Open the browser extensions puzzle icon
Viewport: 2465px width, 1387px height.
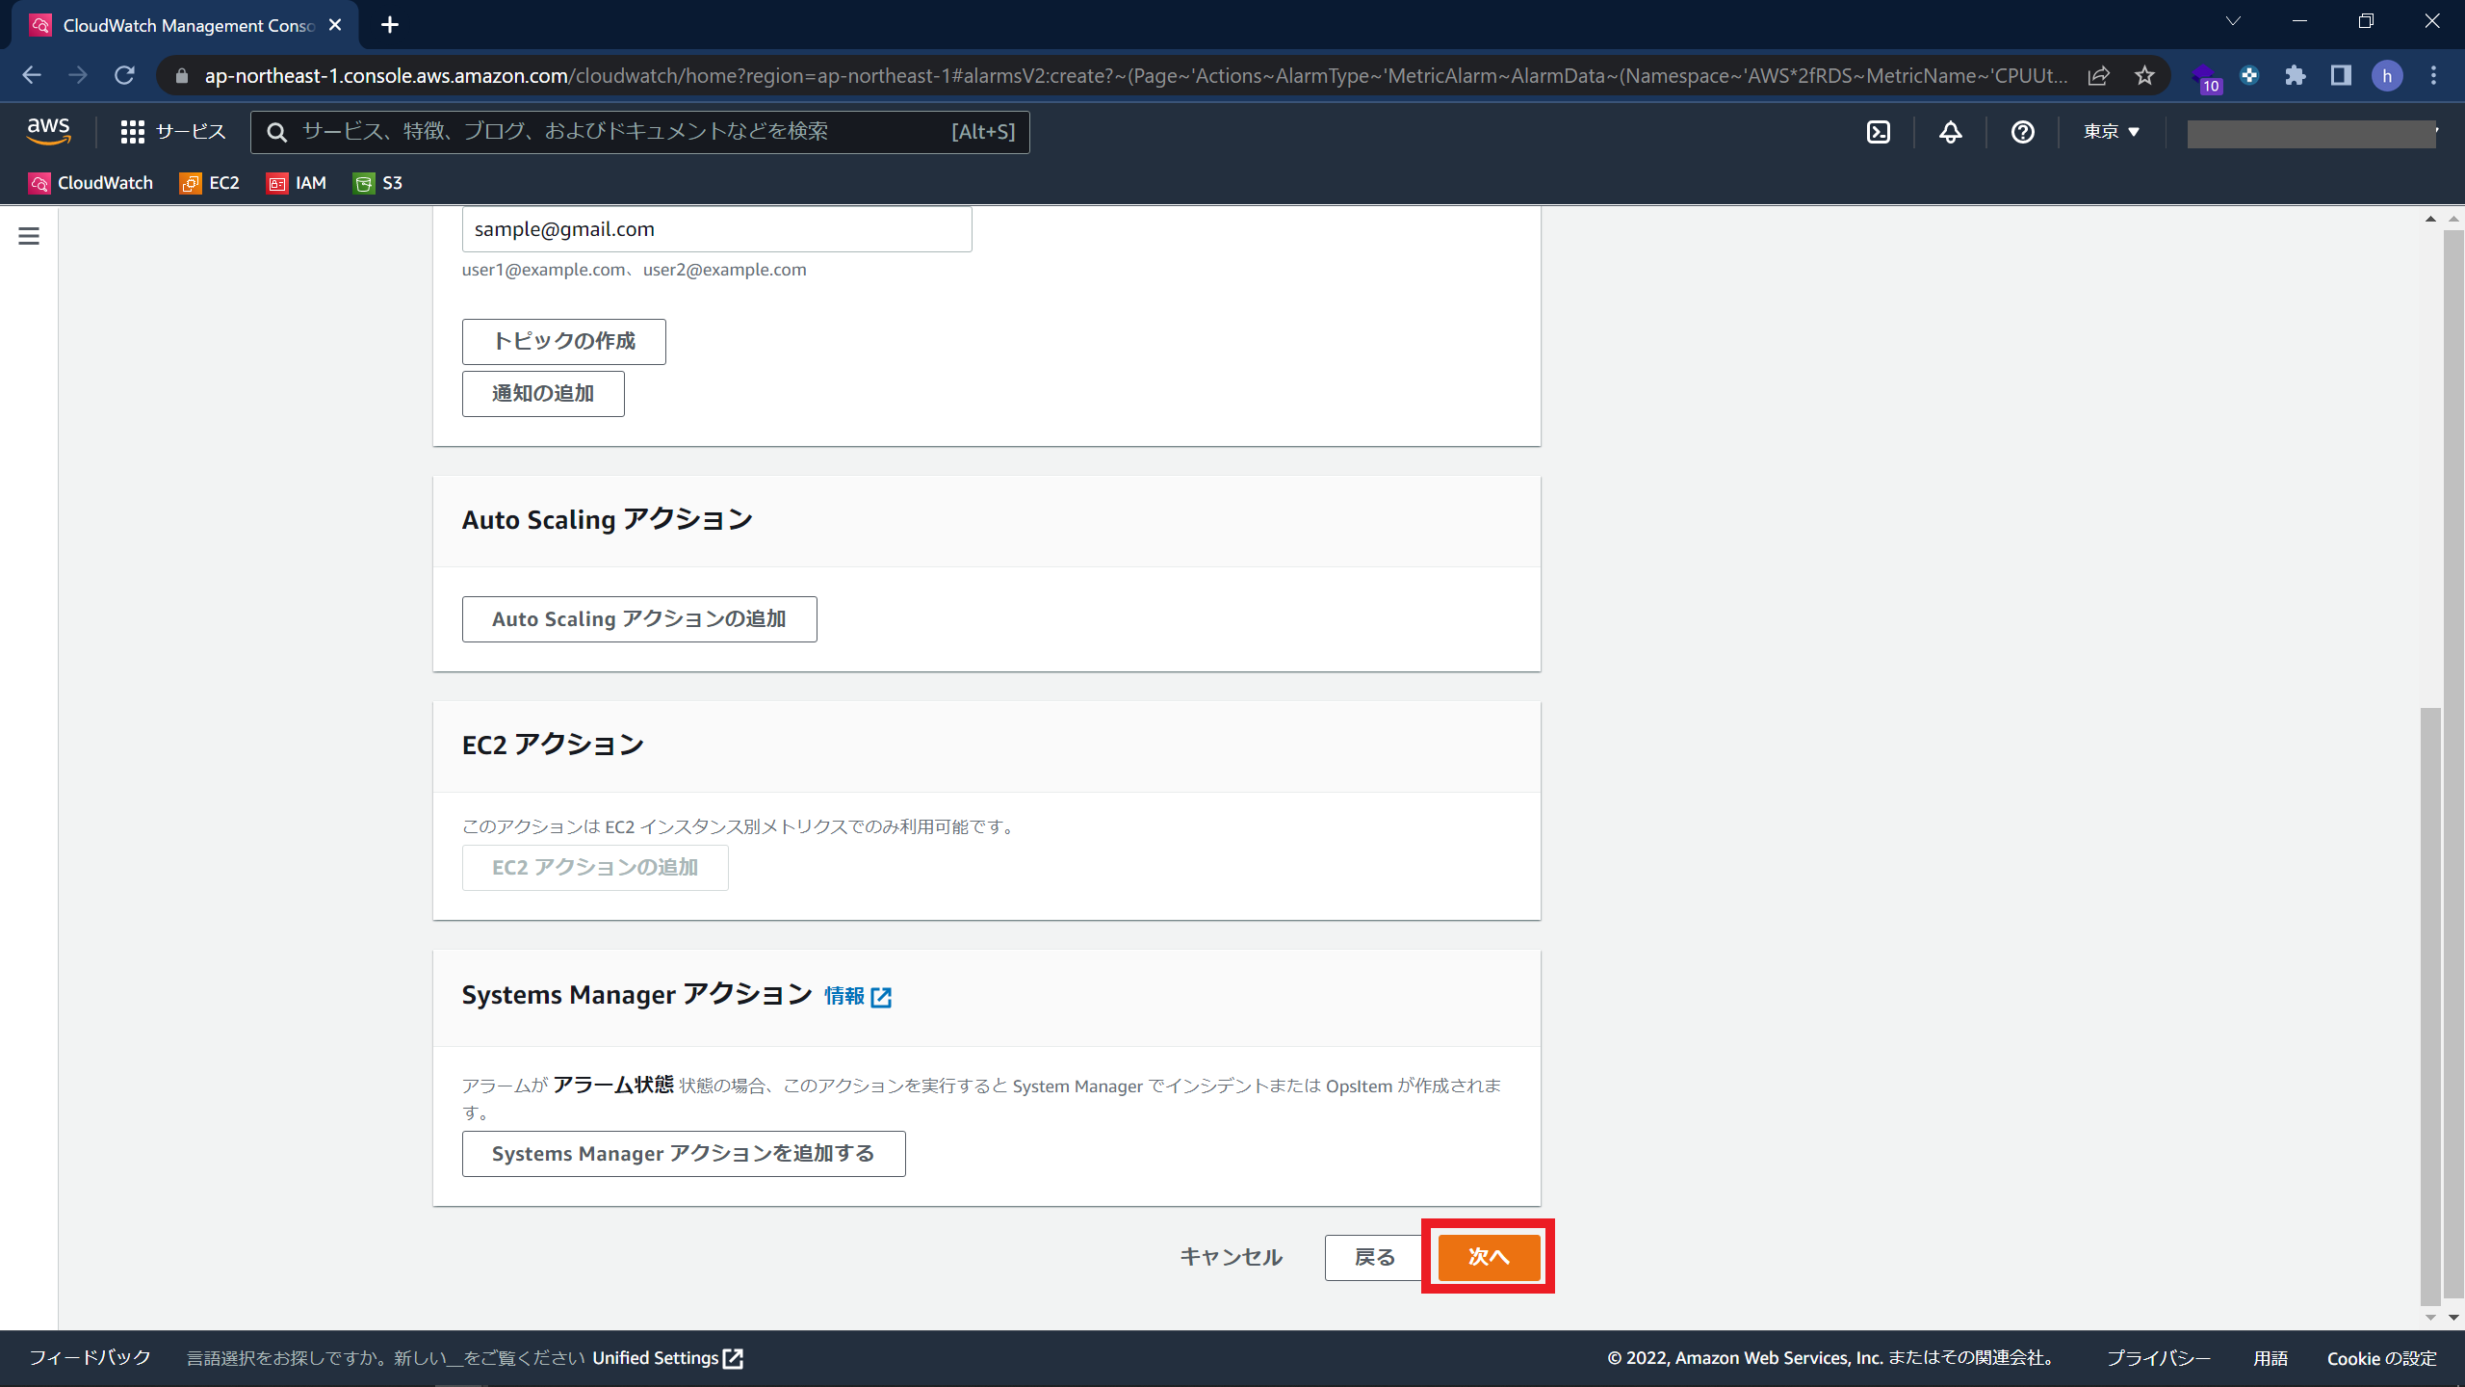(2296, 75)
